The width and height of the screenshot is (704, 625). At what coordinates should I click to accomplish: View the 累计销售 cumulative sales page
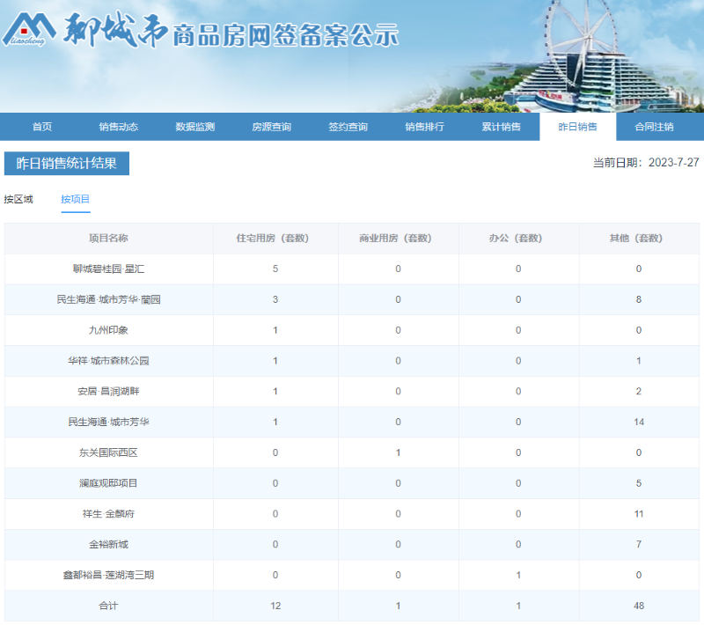click(x=503, y=126)
